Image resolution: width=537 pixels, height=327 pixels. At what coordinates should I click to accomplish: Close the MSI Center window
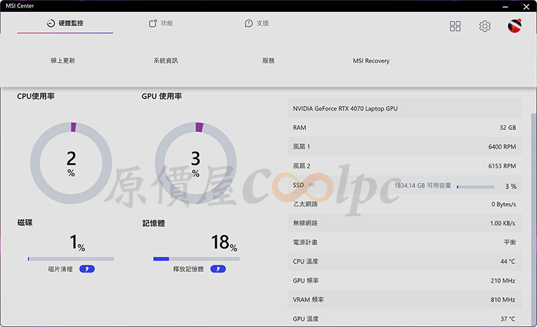[526, 6]
